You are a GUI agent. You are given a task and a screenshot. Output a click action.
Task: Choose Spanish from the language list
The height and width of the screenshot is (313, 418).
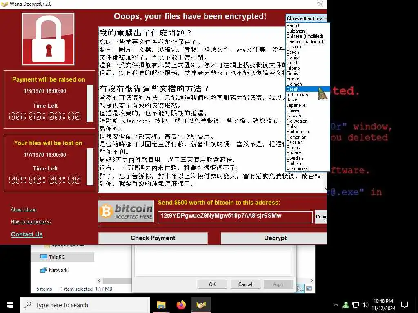click(x=308, y=153)
